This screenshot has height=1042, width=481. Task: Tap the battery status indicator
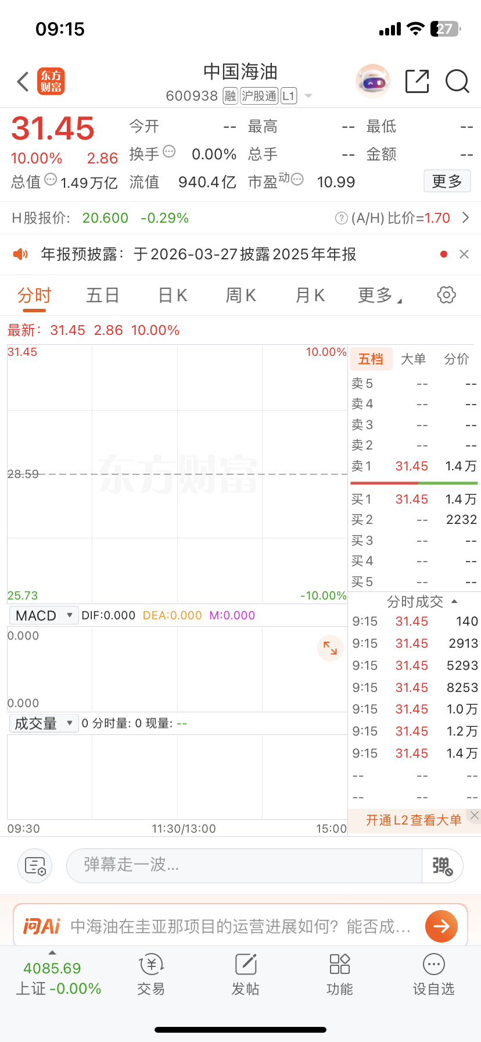[x=446, y=29]
